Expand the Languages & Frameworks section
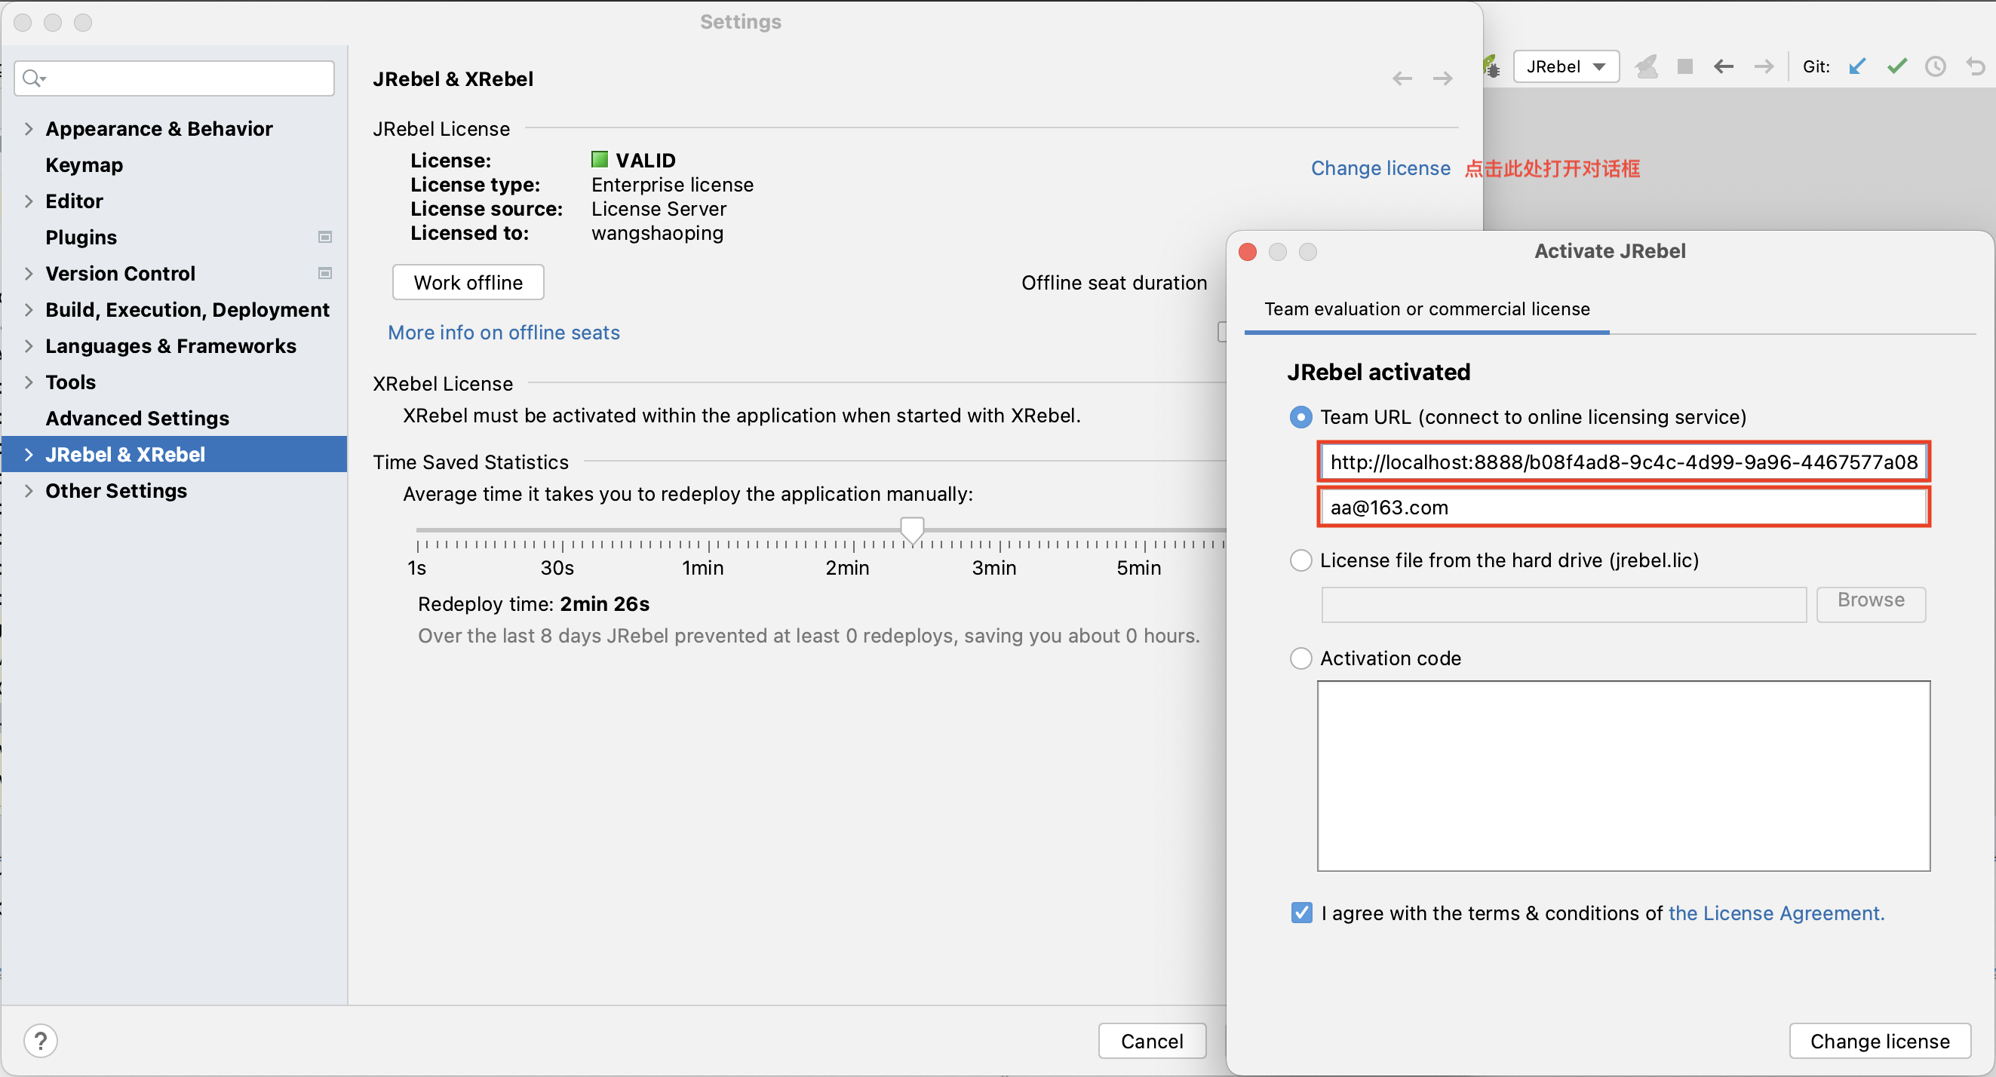 coord(29,345)
